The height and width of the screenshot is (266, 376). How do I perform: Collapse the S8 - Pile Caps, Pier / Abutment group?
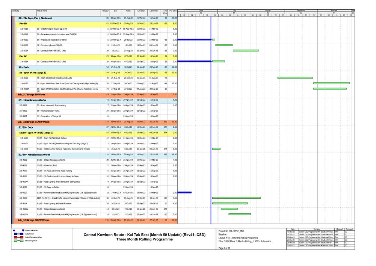pos(35,18)
